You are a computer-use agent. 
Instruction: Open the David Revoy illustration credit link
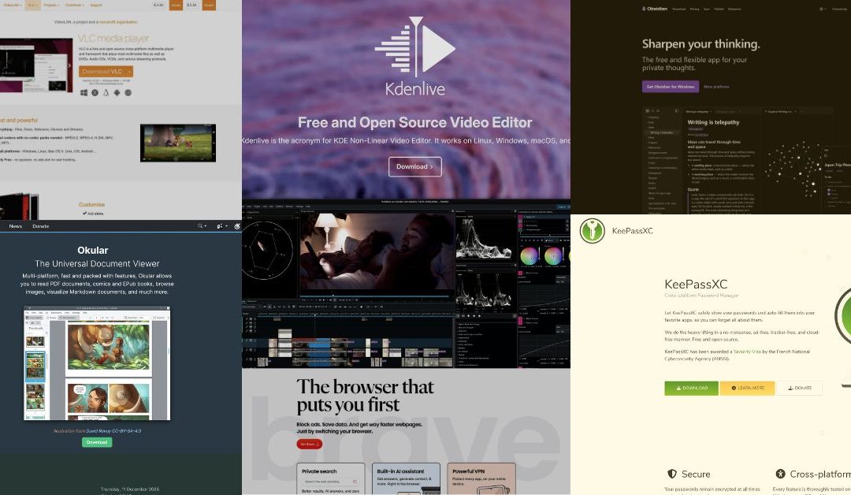[x=113, y=431]
